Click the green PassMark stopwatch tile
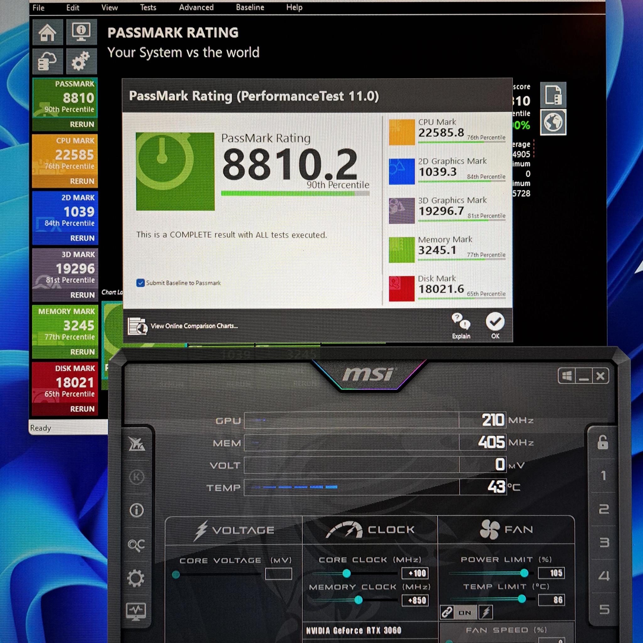 click(x=175, y=171)
